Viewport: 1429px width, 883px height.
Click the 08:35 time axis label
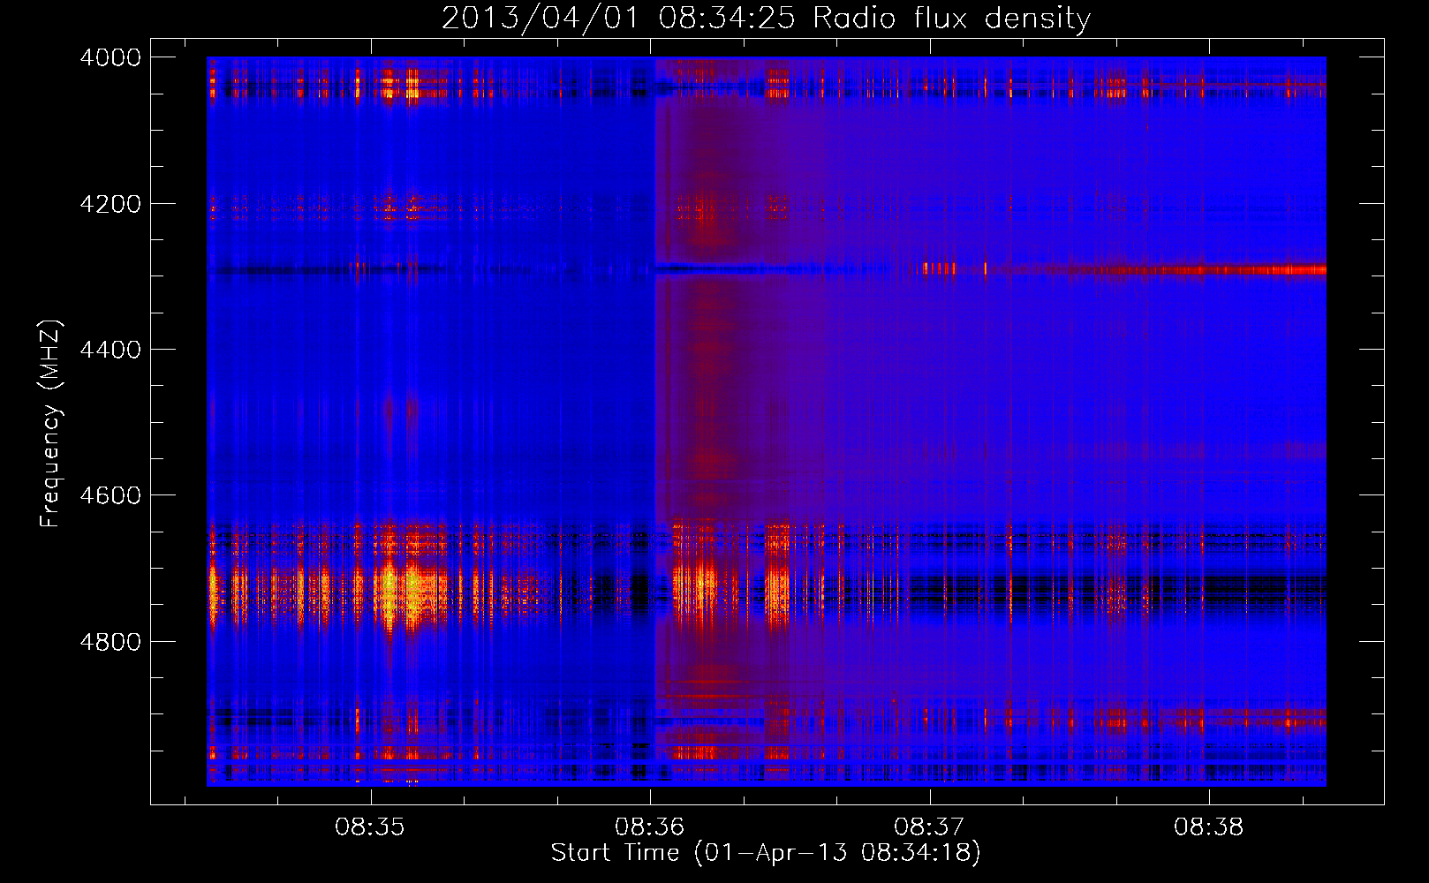[370, 827]
